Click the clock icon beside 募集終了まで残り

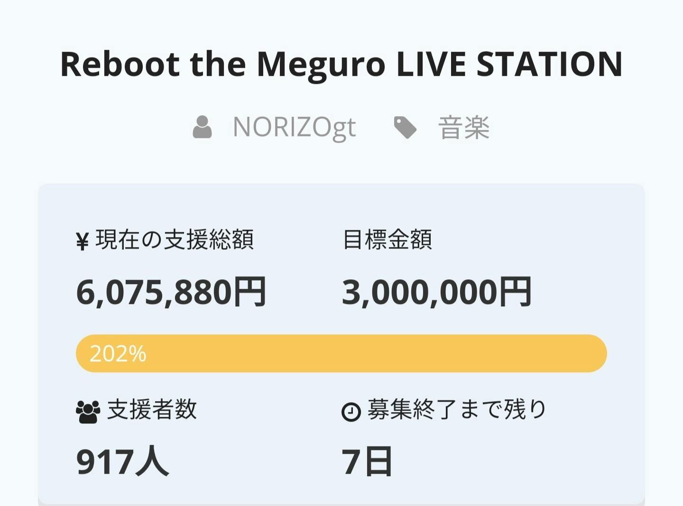351,411
